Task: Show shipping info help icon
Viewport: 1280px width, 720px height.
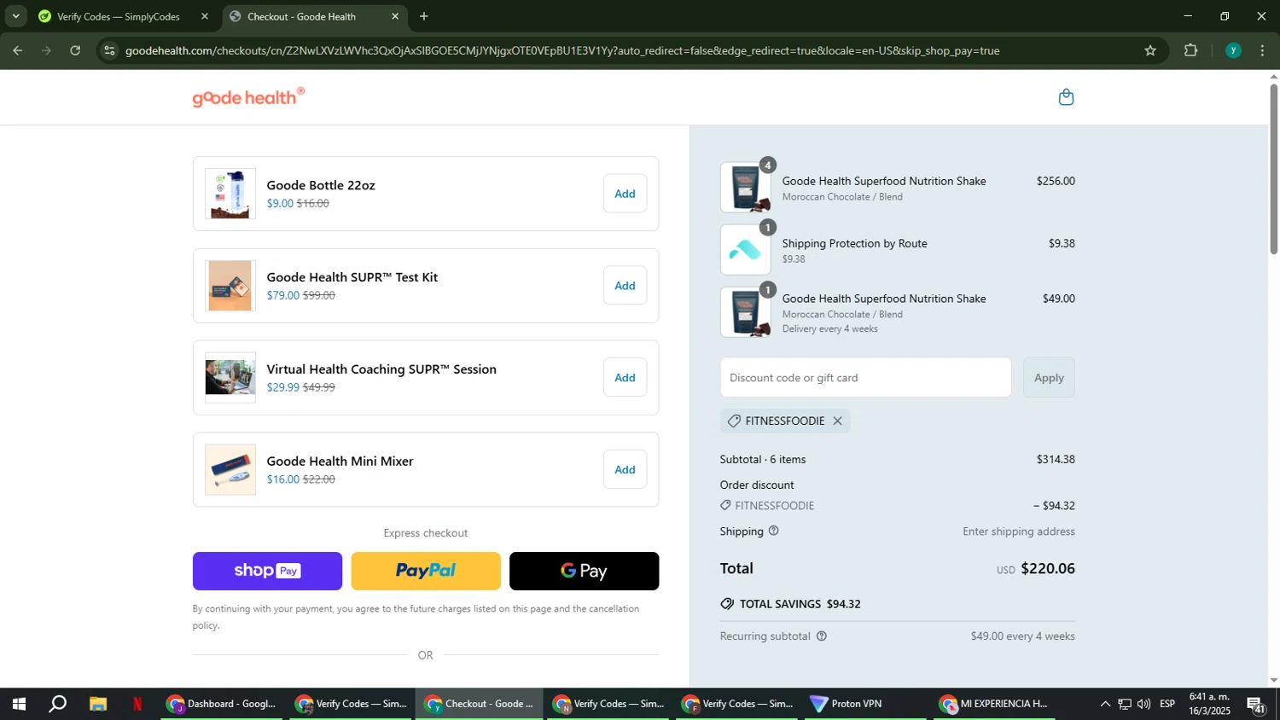Action: click(x=774, y=531)
